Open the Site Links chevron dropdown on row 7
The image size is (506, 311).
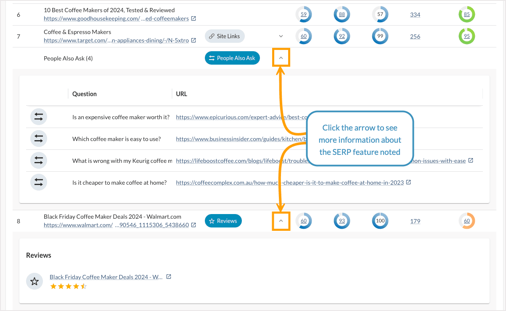(281, 36)
